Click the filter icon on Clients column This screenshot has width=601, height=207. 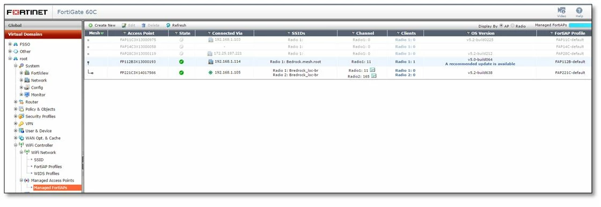point(398,33)
